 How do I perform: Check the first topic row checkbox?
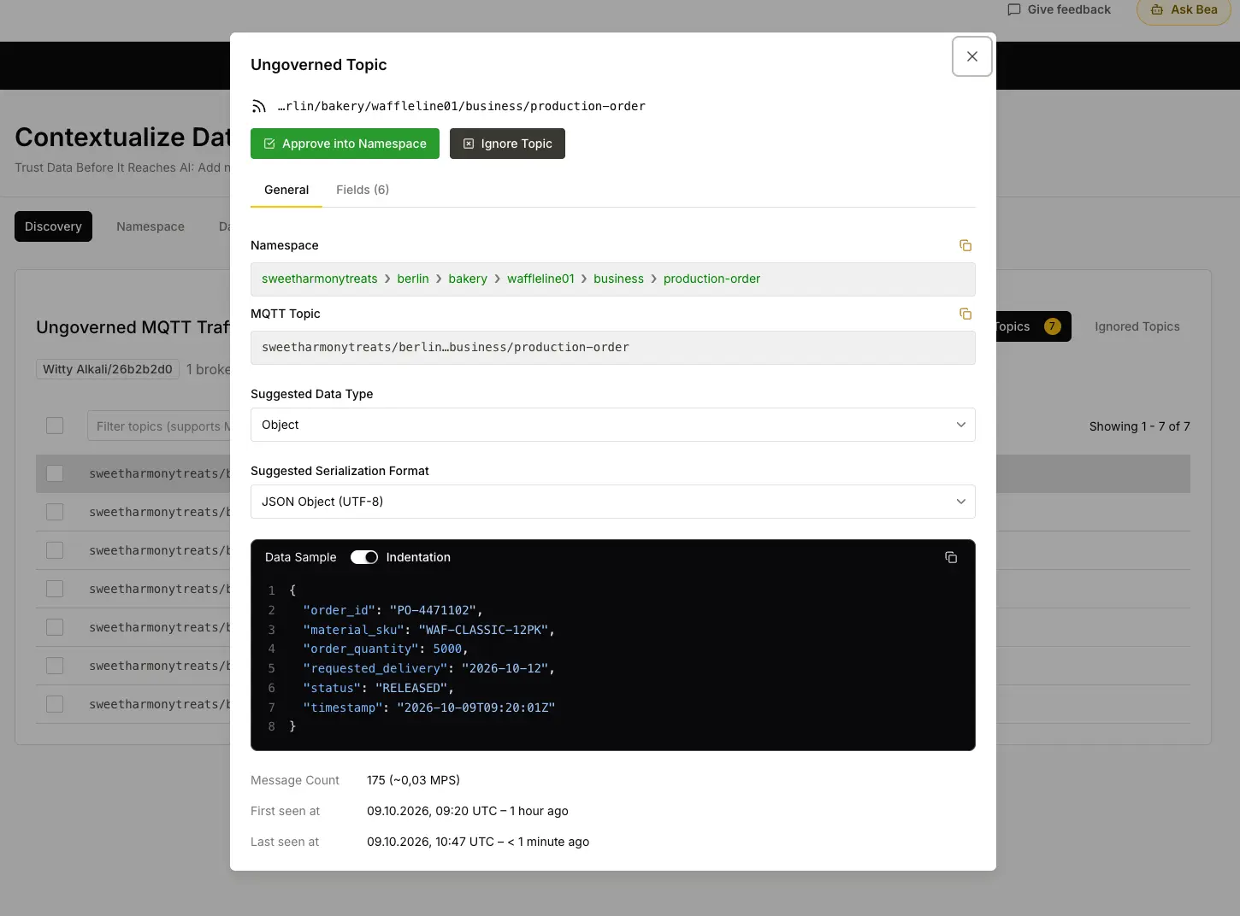pos(55,473)
